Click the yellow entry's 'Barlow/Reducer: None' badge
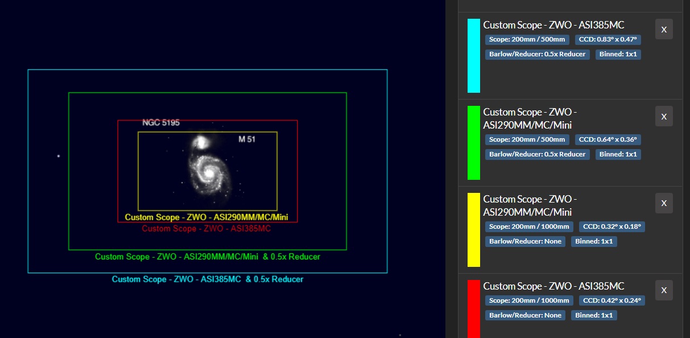 click(x=526, y=241)
